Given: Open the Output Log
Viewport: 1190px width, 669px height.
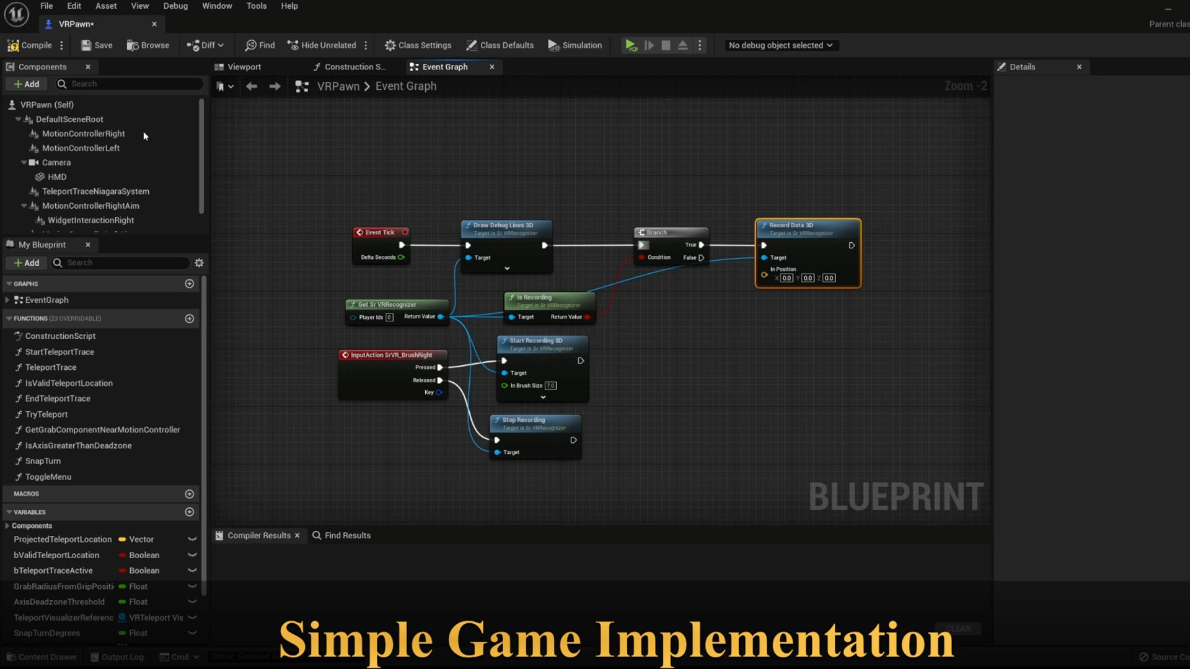Looking at the screenshot, I should (x=117, y=657).
